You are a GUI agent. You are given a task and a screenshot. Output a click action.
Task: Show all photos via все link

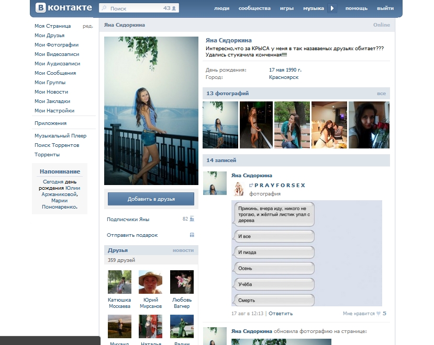(381, 94)
